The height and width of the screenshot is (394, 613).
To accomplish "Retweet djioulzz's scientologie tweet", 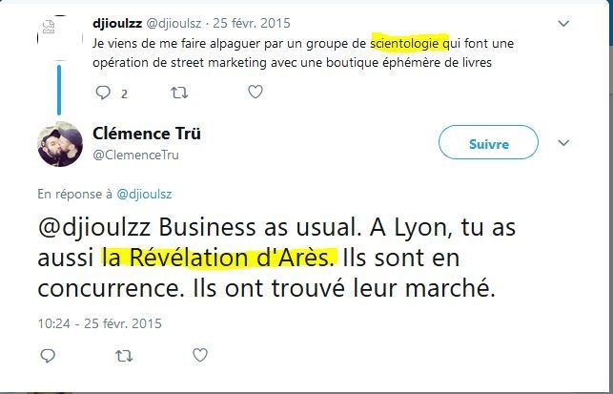I will click(x=179, y=93).
